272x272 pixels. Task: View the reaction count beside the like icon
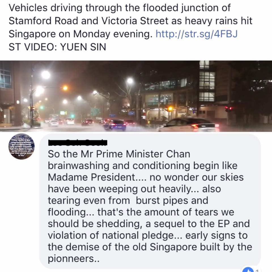[257, 270]
